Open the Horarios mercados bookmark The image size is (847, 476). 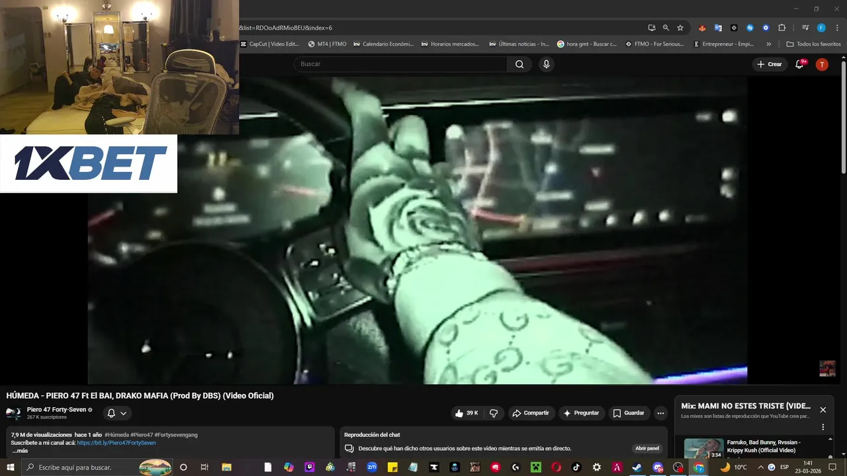[451, 44]
